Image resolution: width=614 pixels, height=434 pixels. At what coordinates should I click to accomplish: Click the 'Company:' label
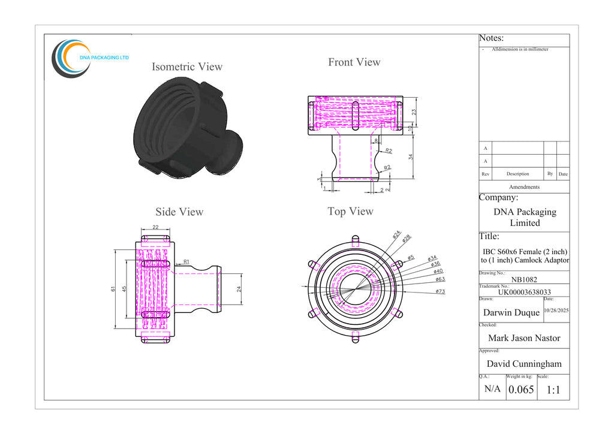pos(498,197)
